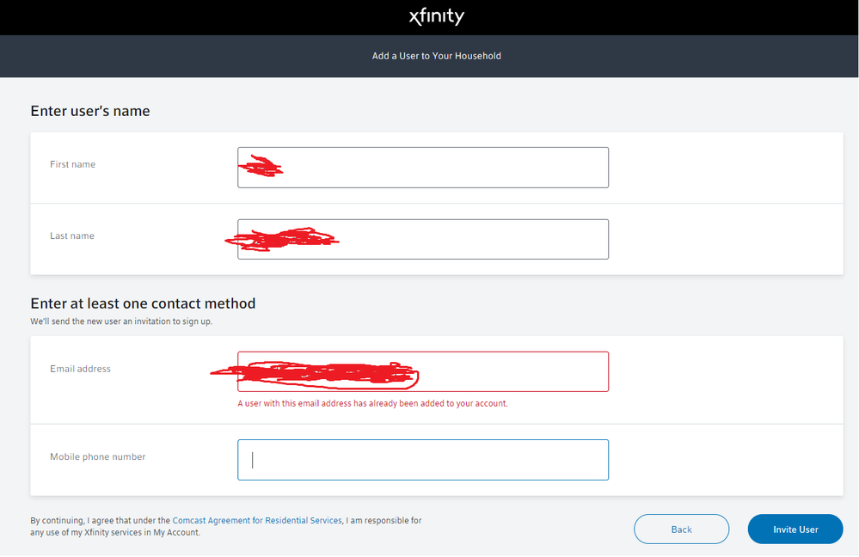This screenshot has width=859, height=557.
Task: Click the red email already added error message
Action: 372,403
